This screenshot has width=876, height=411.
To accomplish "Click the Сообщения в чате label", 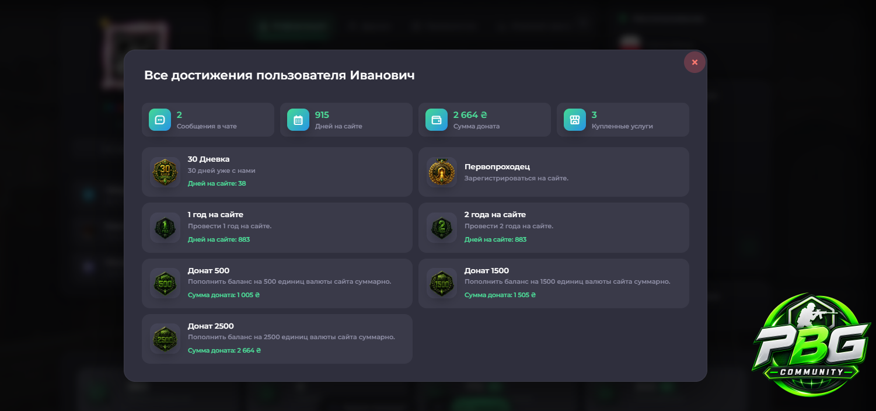I will point(207,126).
